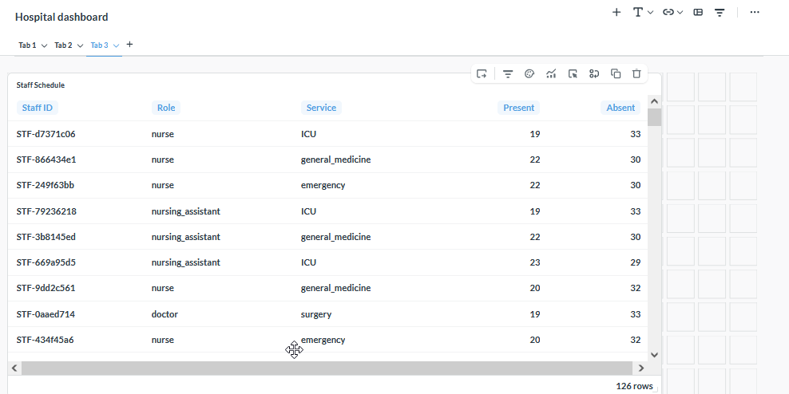The width and height of the screenshot is (789, 394).
Task: Click the duplicate card icon
Action: 616,74
